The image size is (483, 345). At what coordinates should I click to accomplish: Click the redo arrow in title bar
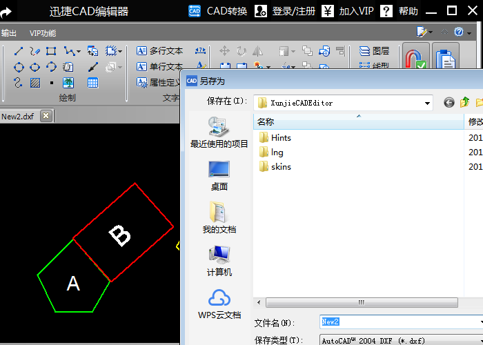point(6,12)
